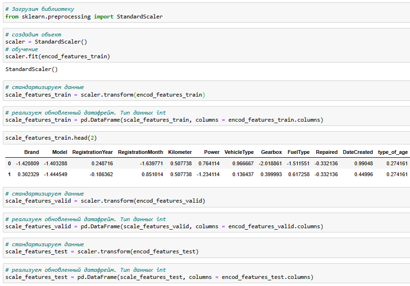Image resolution: width=410 pixels, height=286 pixels.
Task: Click Model value -1.444549
Action: [x=55, y=174]
